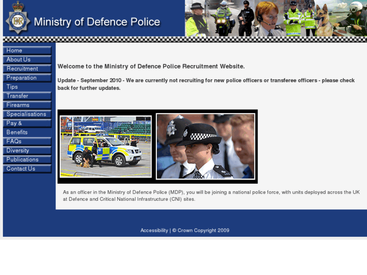Click the header banner of police officers
The image size is (367, 275).
pos(276,18)
